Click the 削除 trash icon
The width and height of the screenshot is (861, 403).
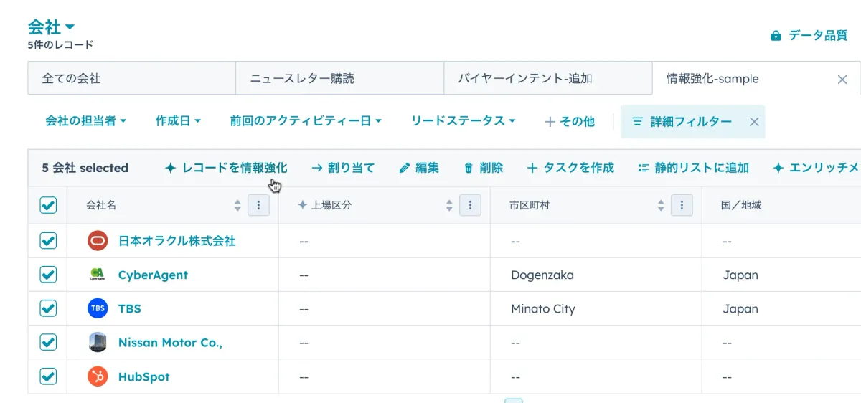469,169
